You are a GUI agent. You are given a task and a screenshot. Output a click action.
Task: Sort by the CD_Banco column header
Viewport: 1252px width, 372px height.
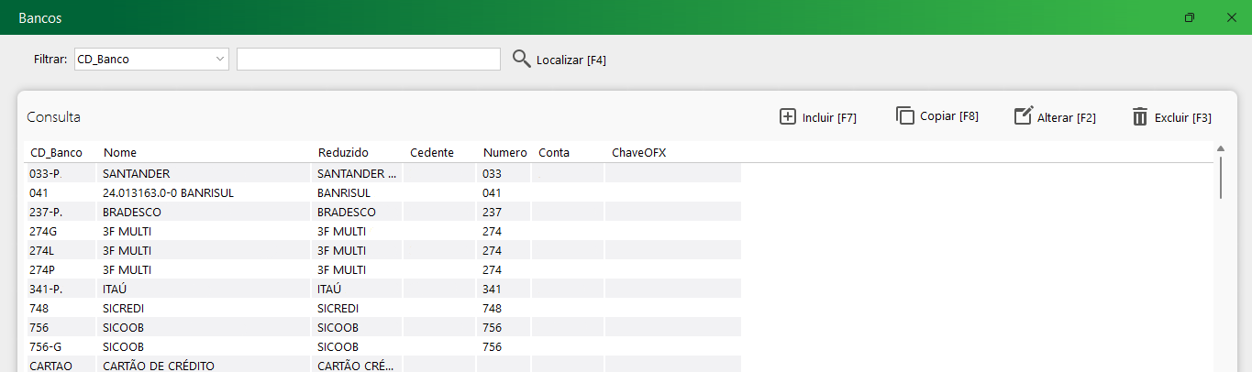coord(56,152)
